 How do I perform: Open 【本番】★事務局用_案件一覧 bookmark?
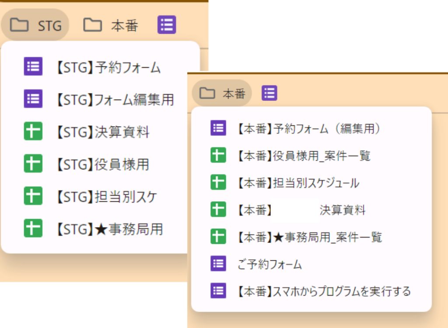(309, 237)
